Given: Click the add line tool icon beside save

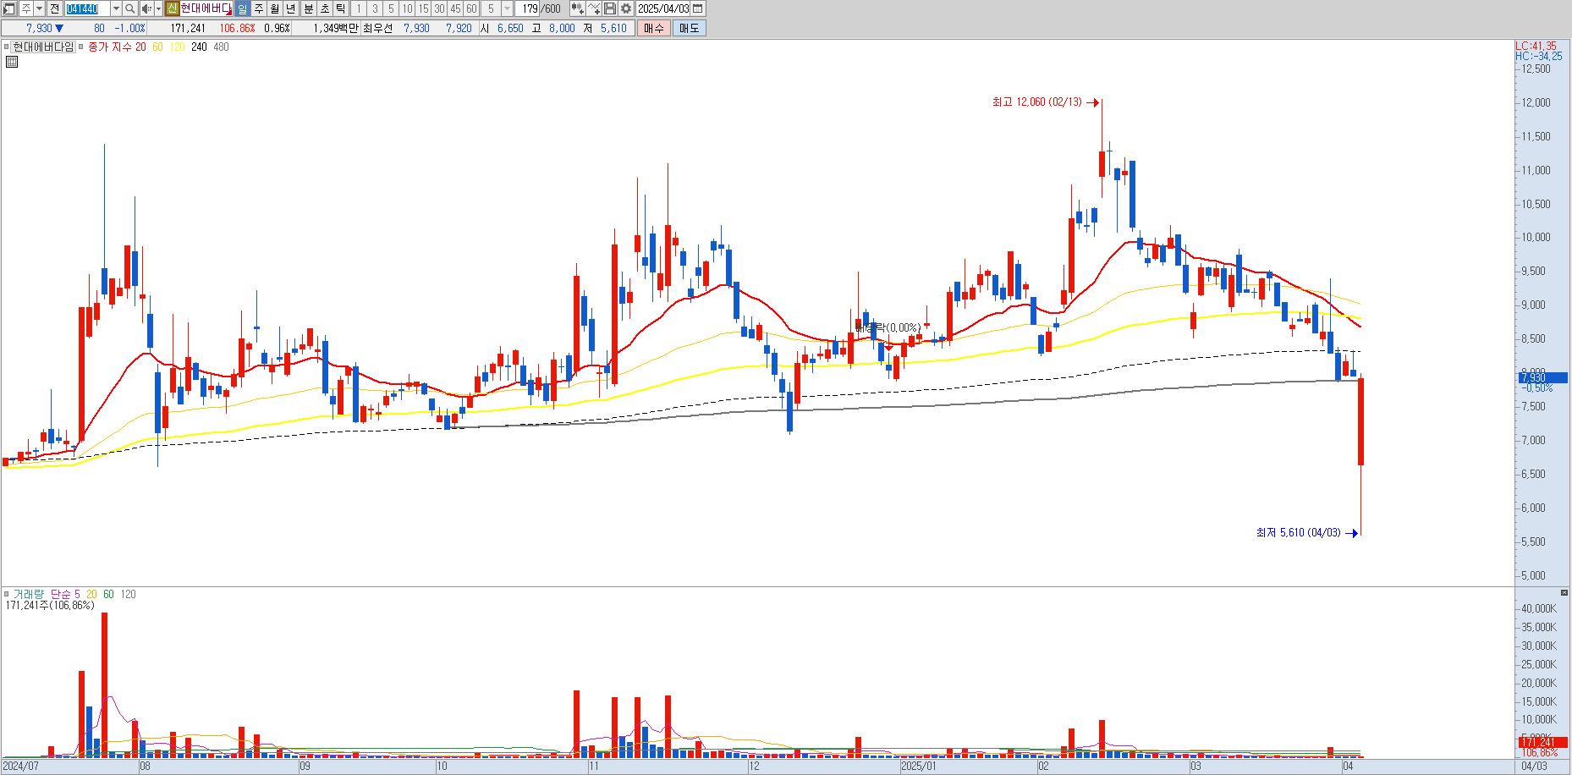Looking at the screenshot, I should pyautogui.click(x=594, y=8).
